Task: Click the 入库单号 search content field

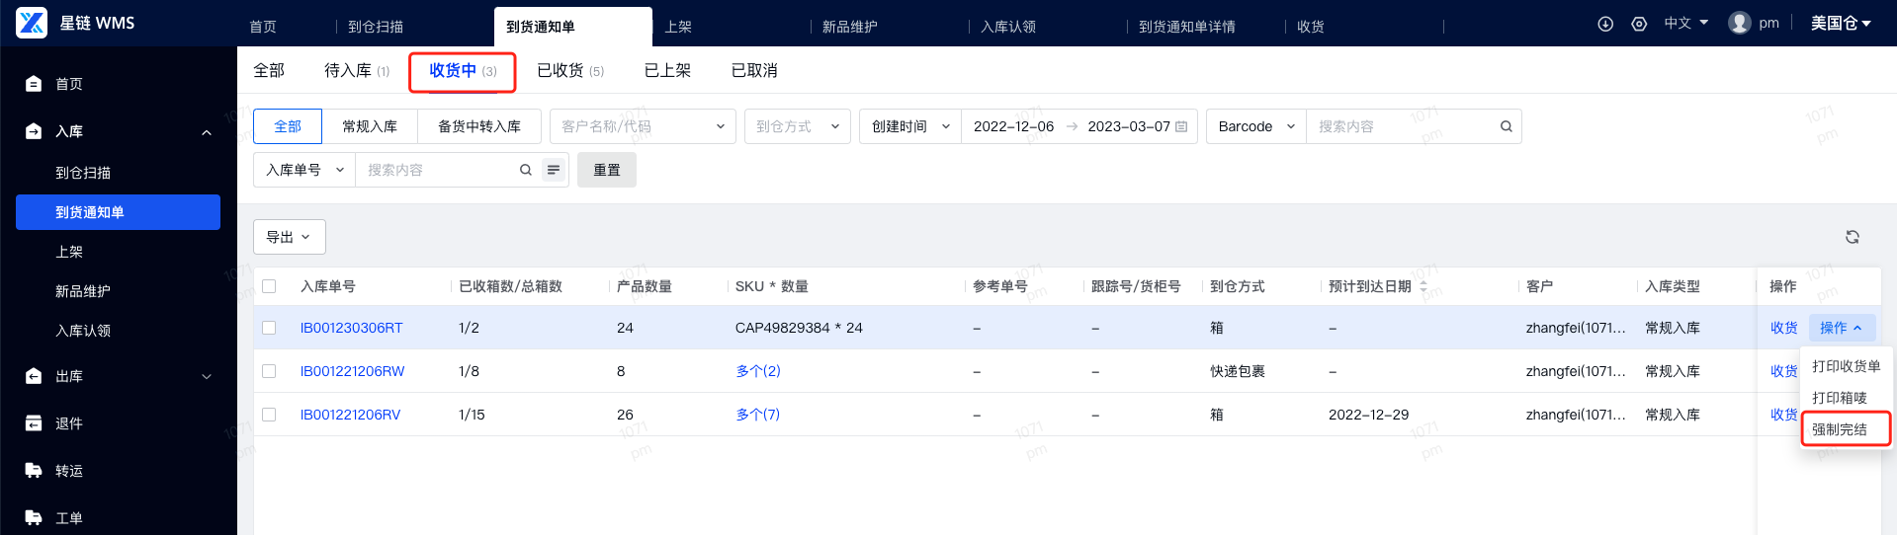Action: tap(441, 170)
